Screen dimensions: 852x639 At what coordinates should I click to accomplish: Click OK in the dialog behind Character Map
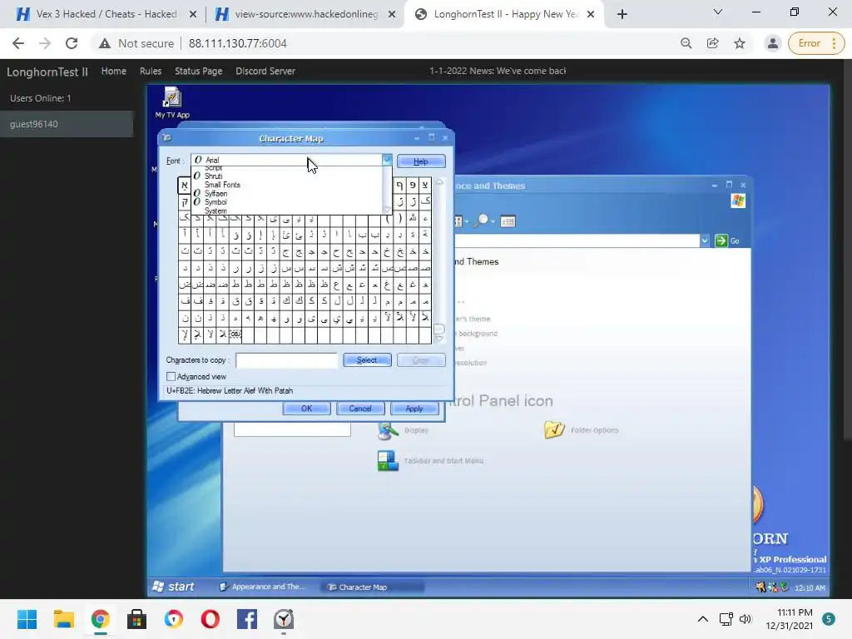click(x=306, y=409)
